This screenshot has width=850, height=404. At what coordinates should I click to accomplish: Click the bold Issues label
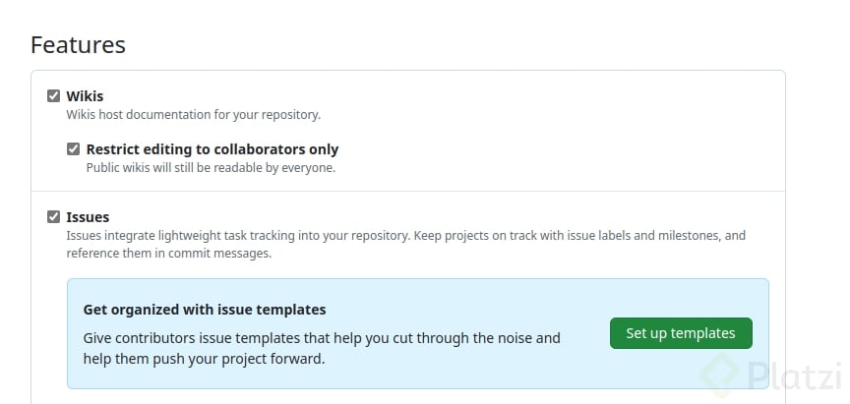coord(88,217)
